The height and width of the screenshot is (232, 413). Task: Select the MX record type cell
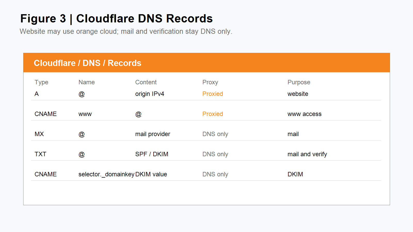39,134
